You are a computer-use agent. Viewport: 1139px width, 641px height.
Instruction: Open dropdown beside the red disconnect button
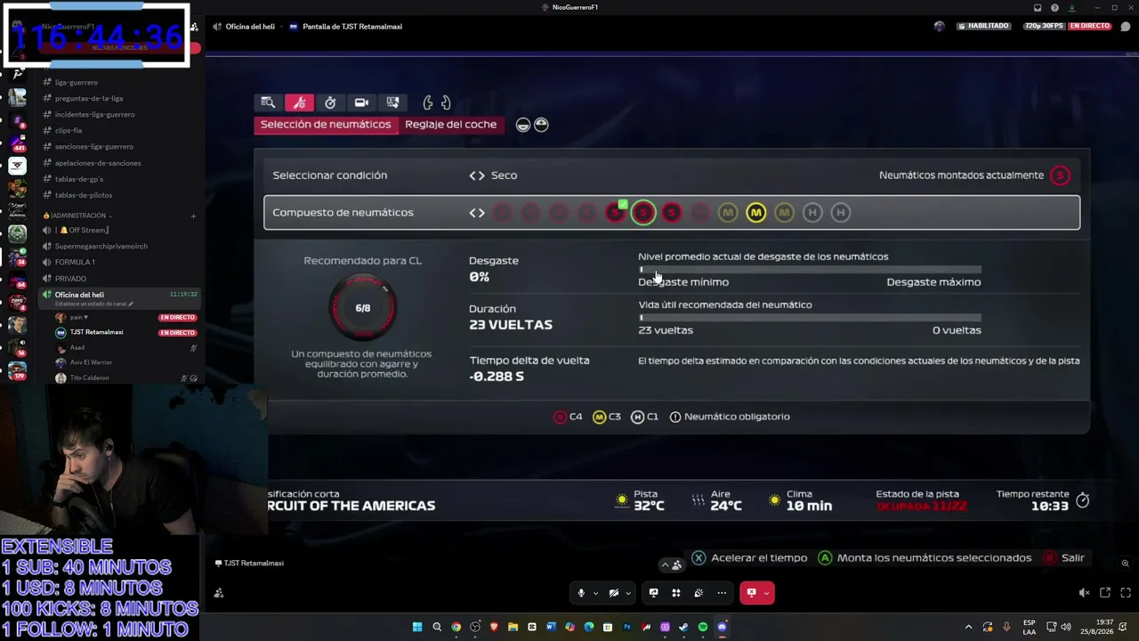pos(767,593)
